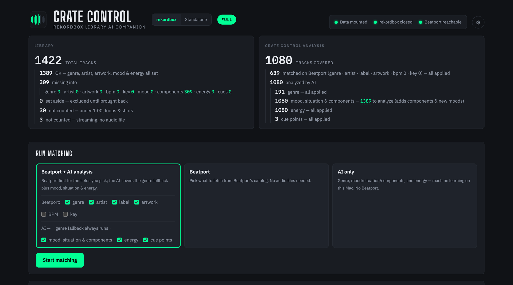Click the Beatport reachable status indicator
The image size is (513, 285).
click(x=440, y=22)
